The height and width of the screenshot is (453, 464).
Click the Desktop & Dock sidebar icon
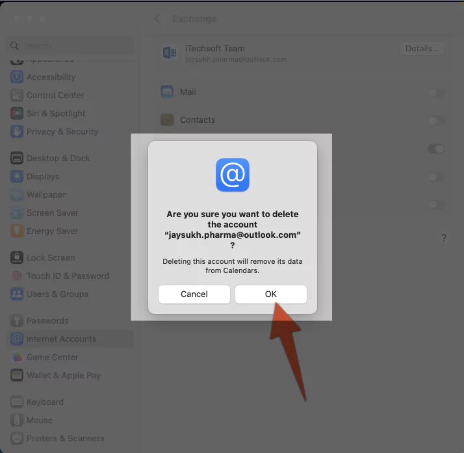point(17,159)
